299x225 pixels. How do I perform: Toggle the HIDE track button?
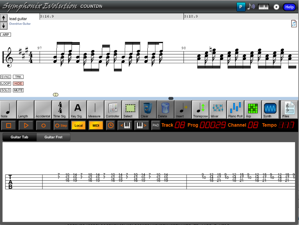click(18, 84)
